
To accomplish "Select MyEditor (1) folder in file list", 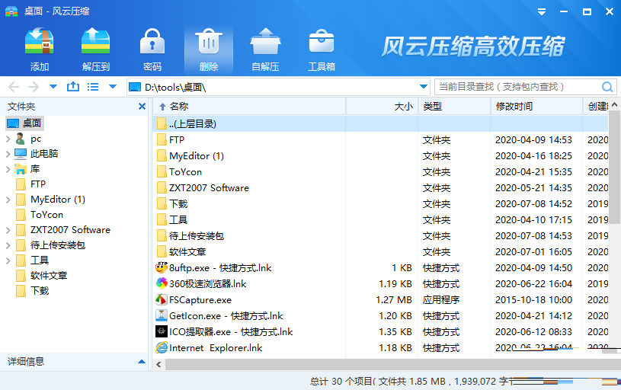I will pyautogui.click(x=380, y=156).
